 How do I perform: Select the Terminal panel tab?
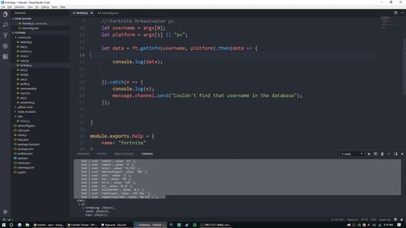point(147,154)
